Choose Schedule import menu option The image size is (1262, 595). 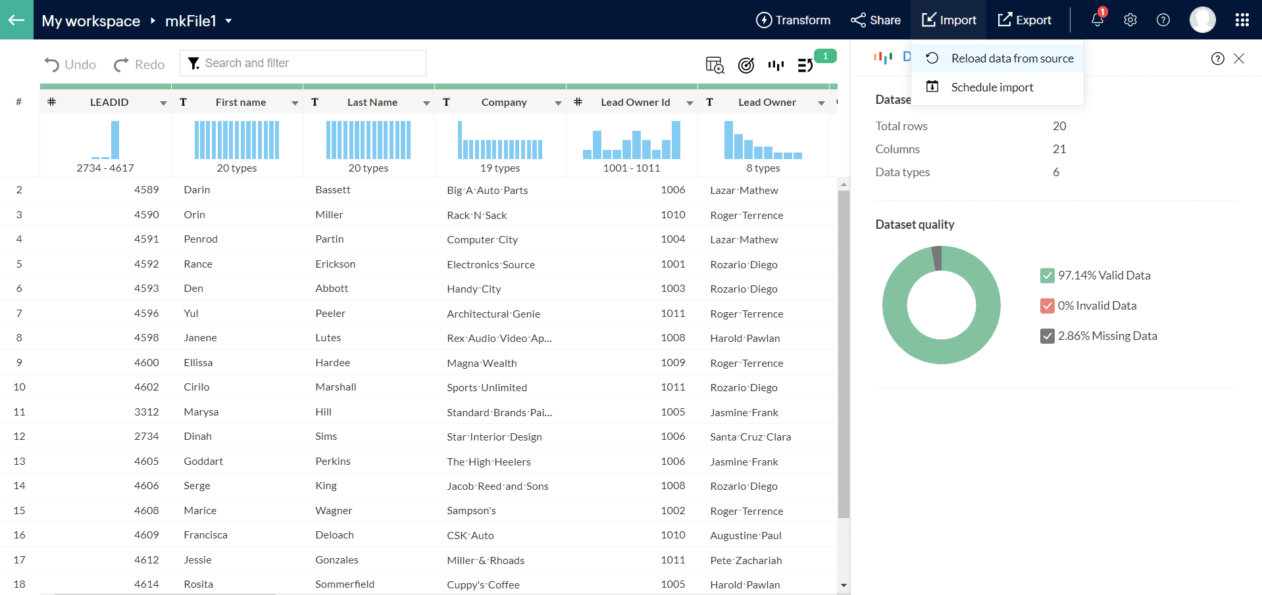coord(992,87)
